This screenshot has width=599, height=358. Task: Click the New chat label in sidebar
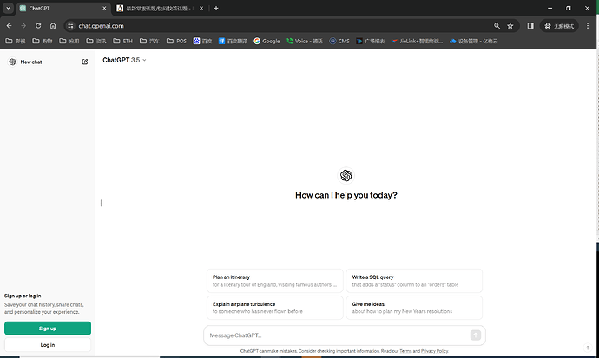pos(31,62)
